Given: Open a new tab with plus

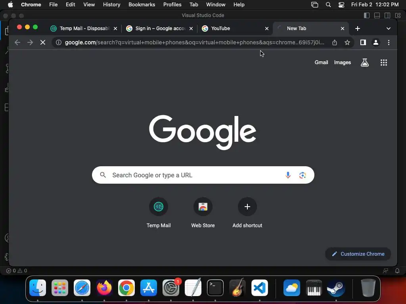Looking at the screenshot, I should coord(358,28).
